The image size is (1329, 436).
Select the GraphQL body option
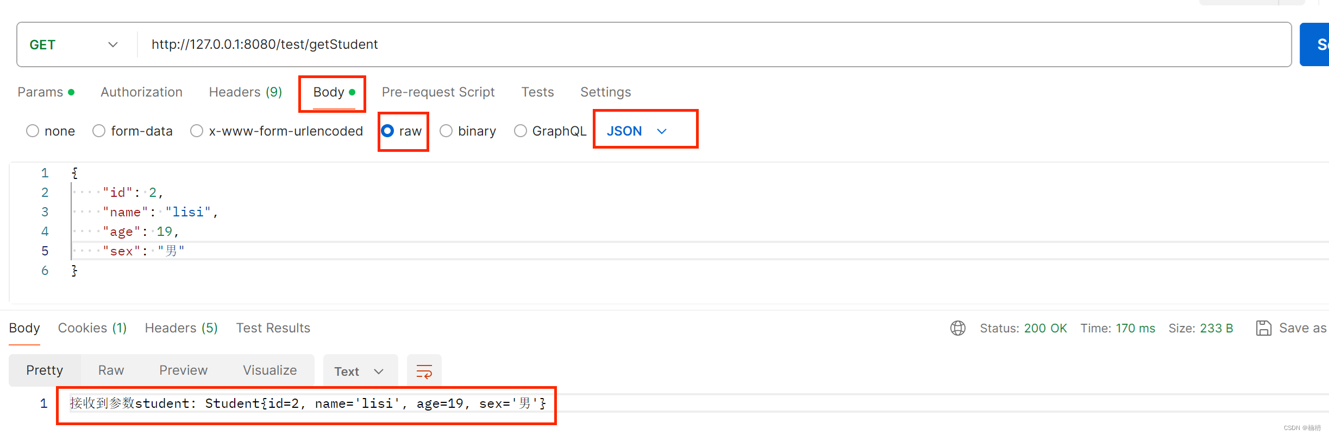click(521, 131)
